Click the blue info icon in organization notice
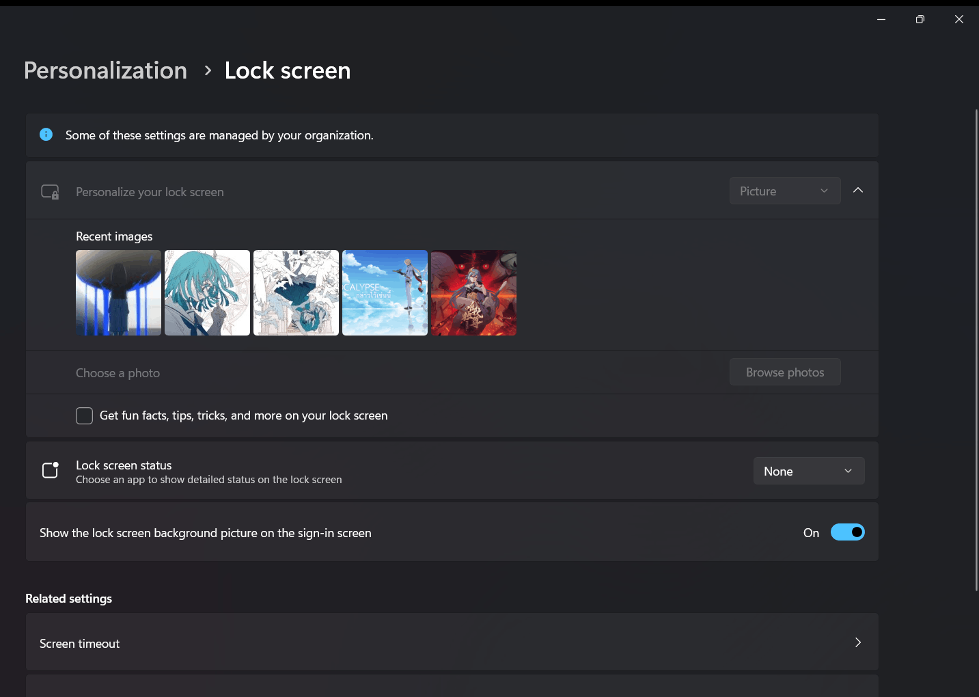979x697 pixels. pyautogui.click(x=46, y=135)
